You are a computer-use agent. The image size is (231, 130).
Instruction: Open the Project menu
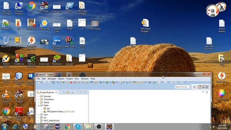pos(70,79)
